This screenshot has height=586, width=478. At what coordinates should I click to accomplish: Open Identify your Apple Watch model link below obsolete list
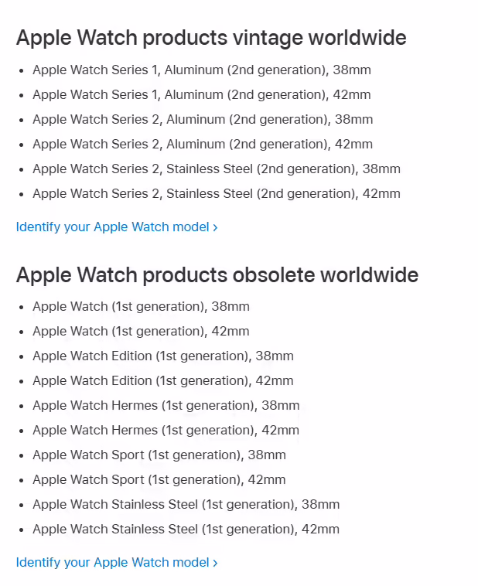coord(117,563)
